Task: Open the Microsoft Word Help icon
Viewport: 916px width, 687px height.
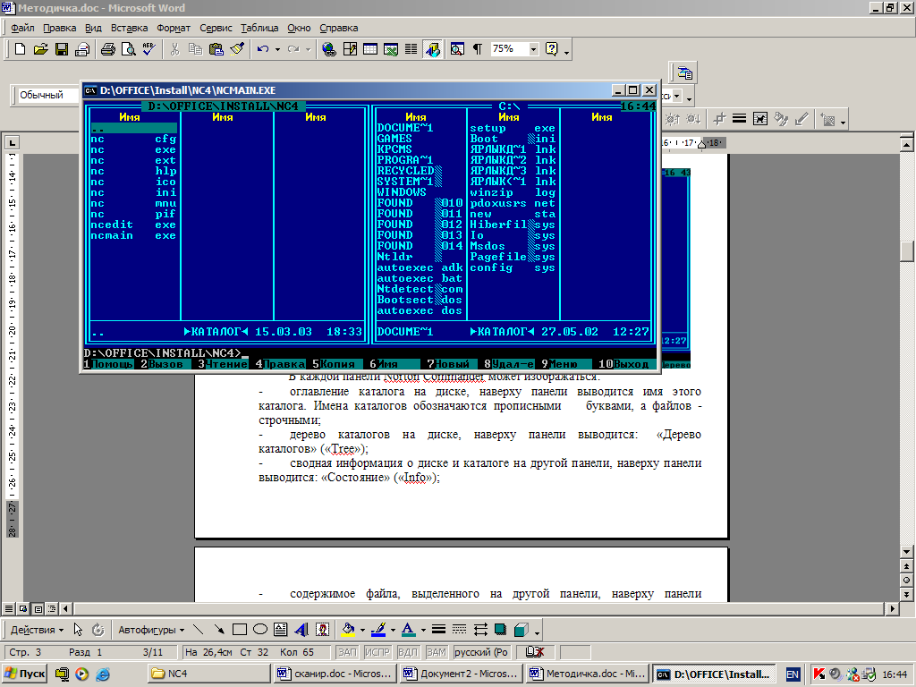Action: tap(551, 49)
